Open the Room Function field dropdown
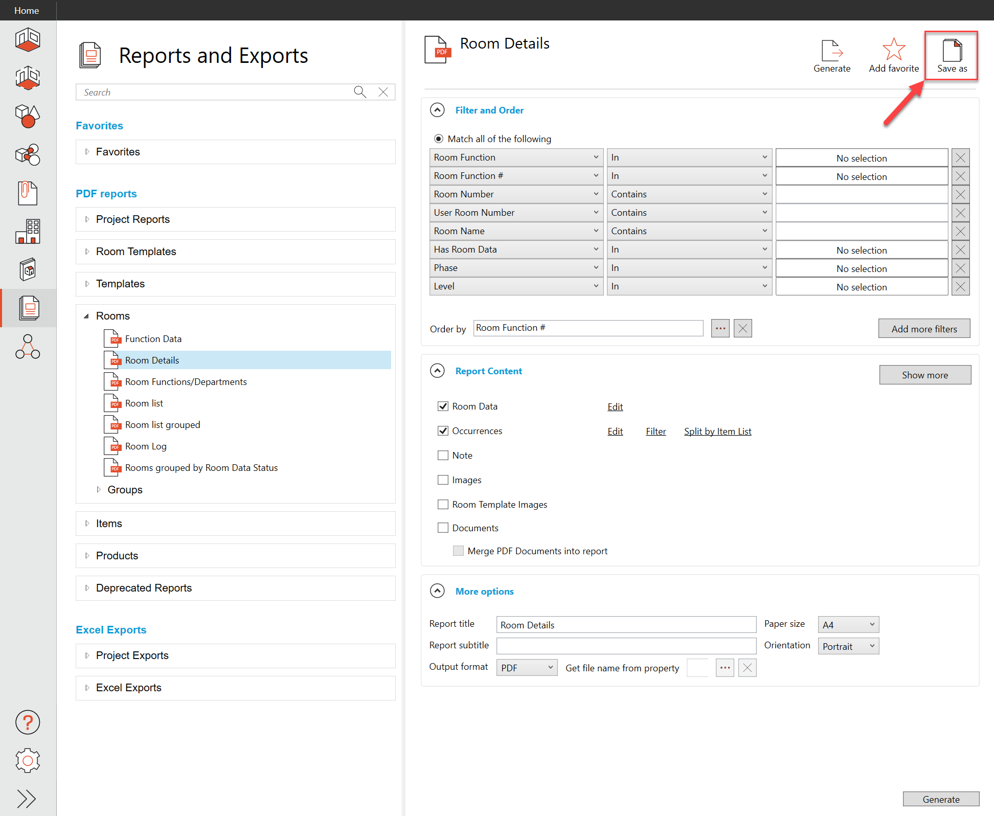Screen dimensions: 994x816 pos(516,157)
